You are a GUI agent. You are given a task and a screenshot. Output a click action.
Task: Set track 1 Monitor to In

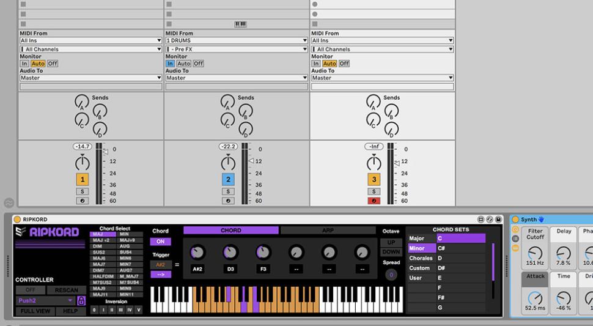click(x=24, y=64)
